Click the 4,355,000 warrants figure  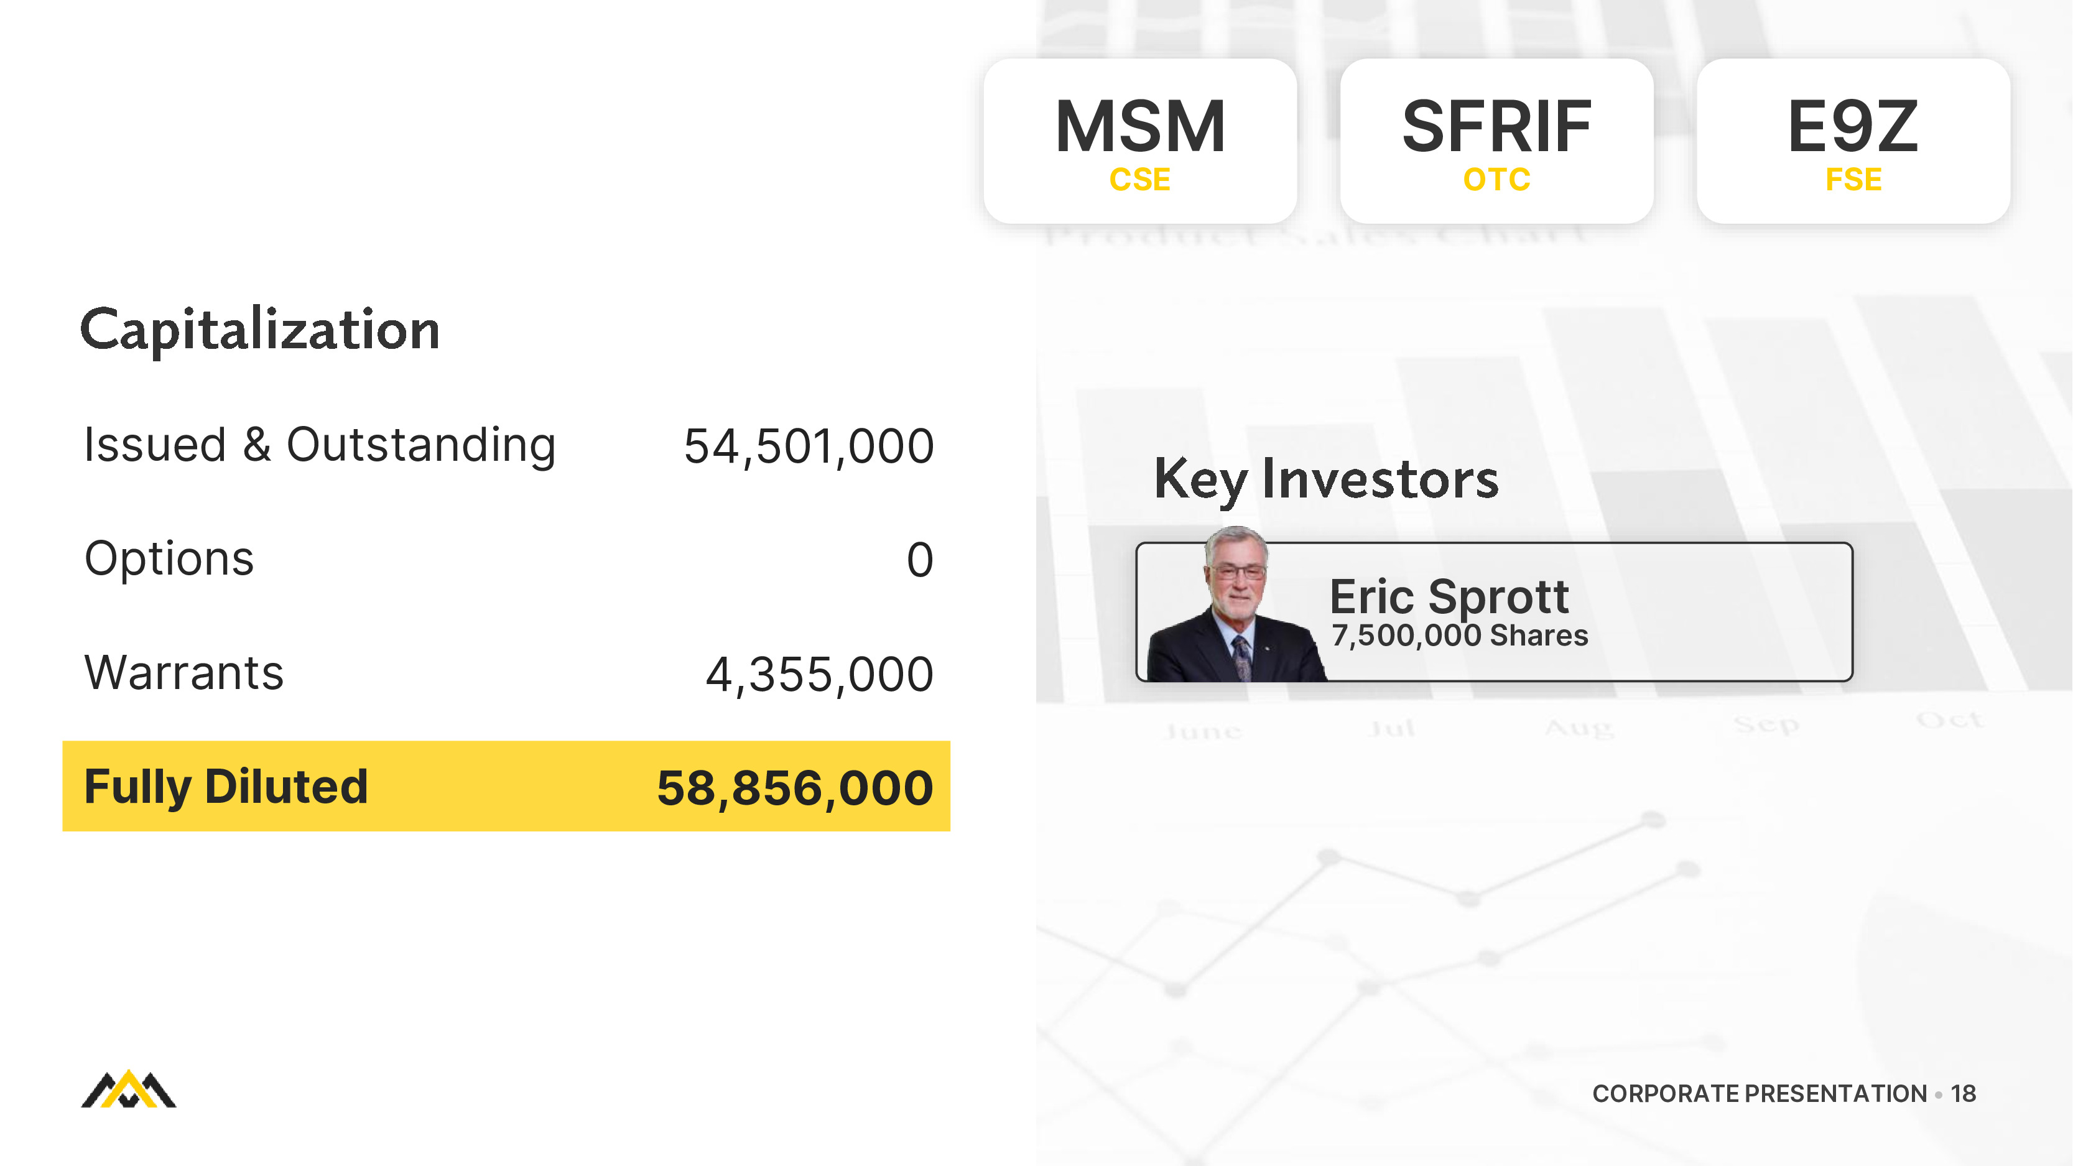pyautogui.click(x=819, y=674)
